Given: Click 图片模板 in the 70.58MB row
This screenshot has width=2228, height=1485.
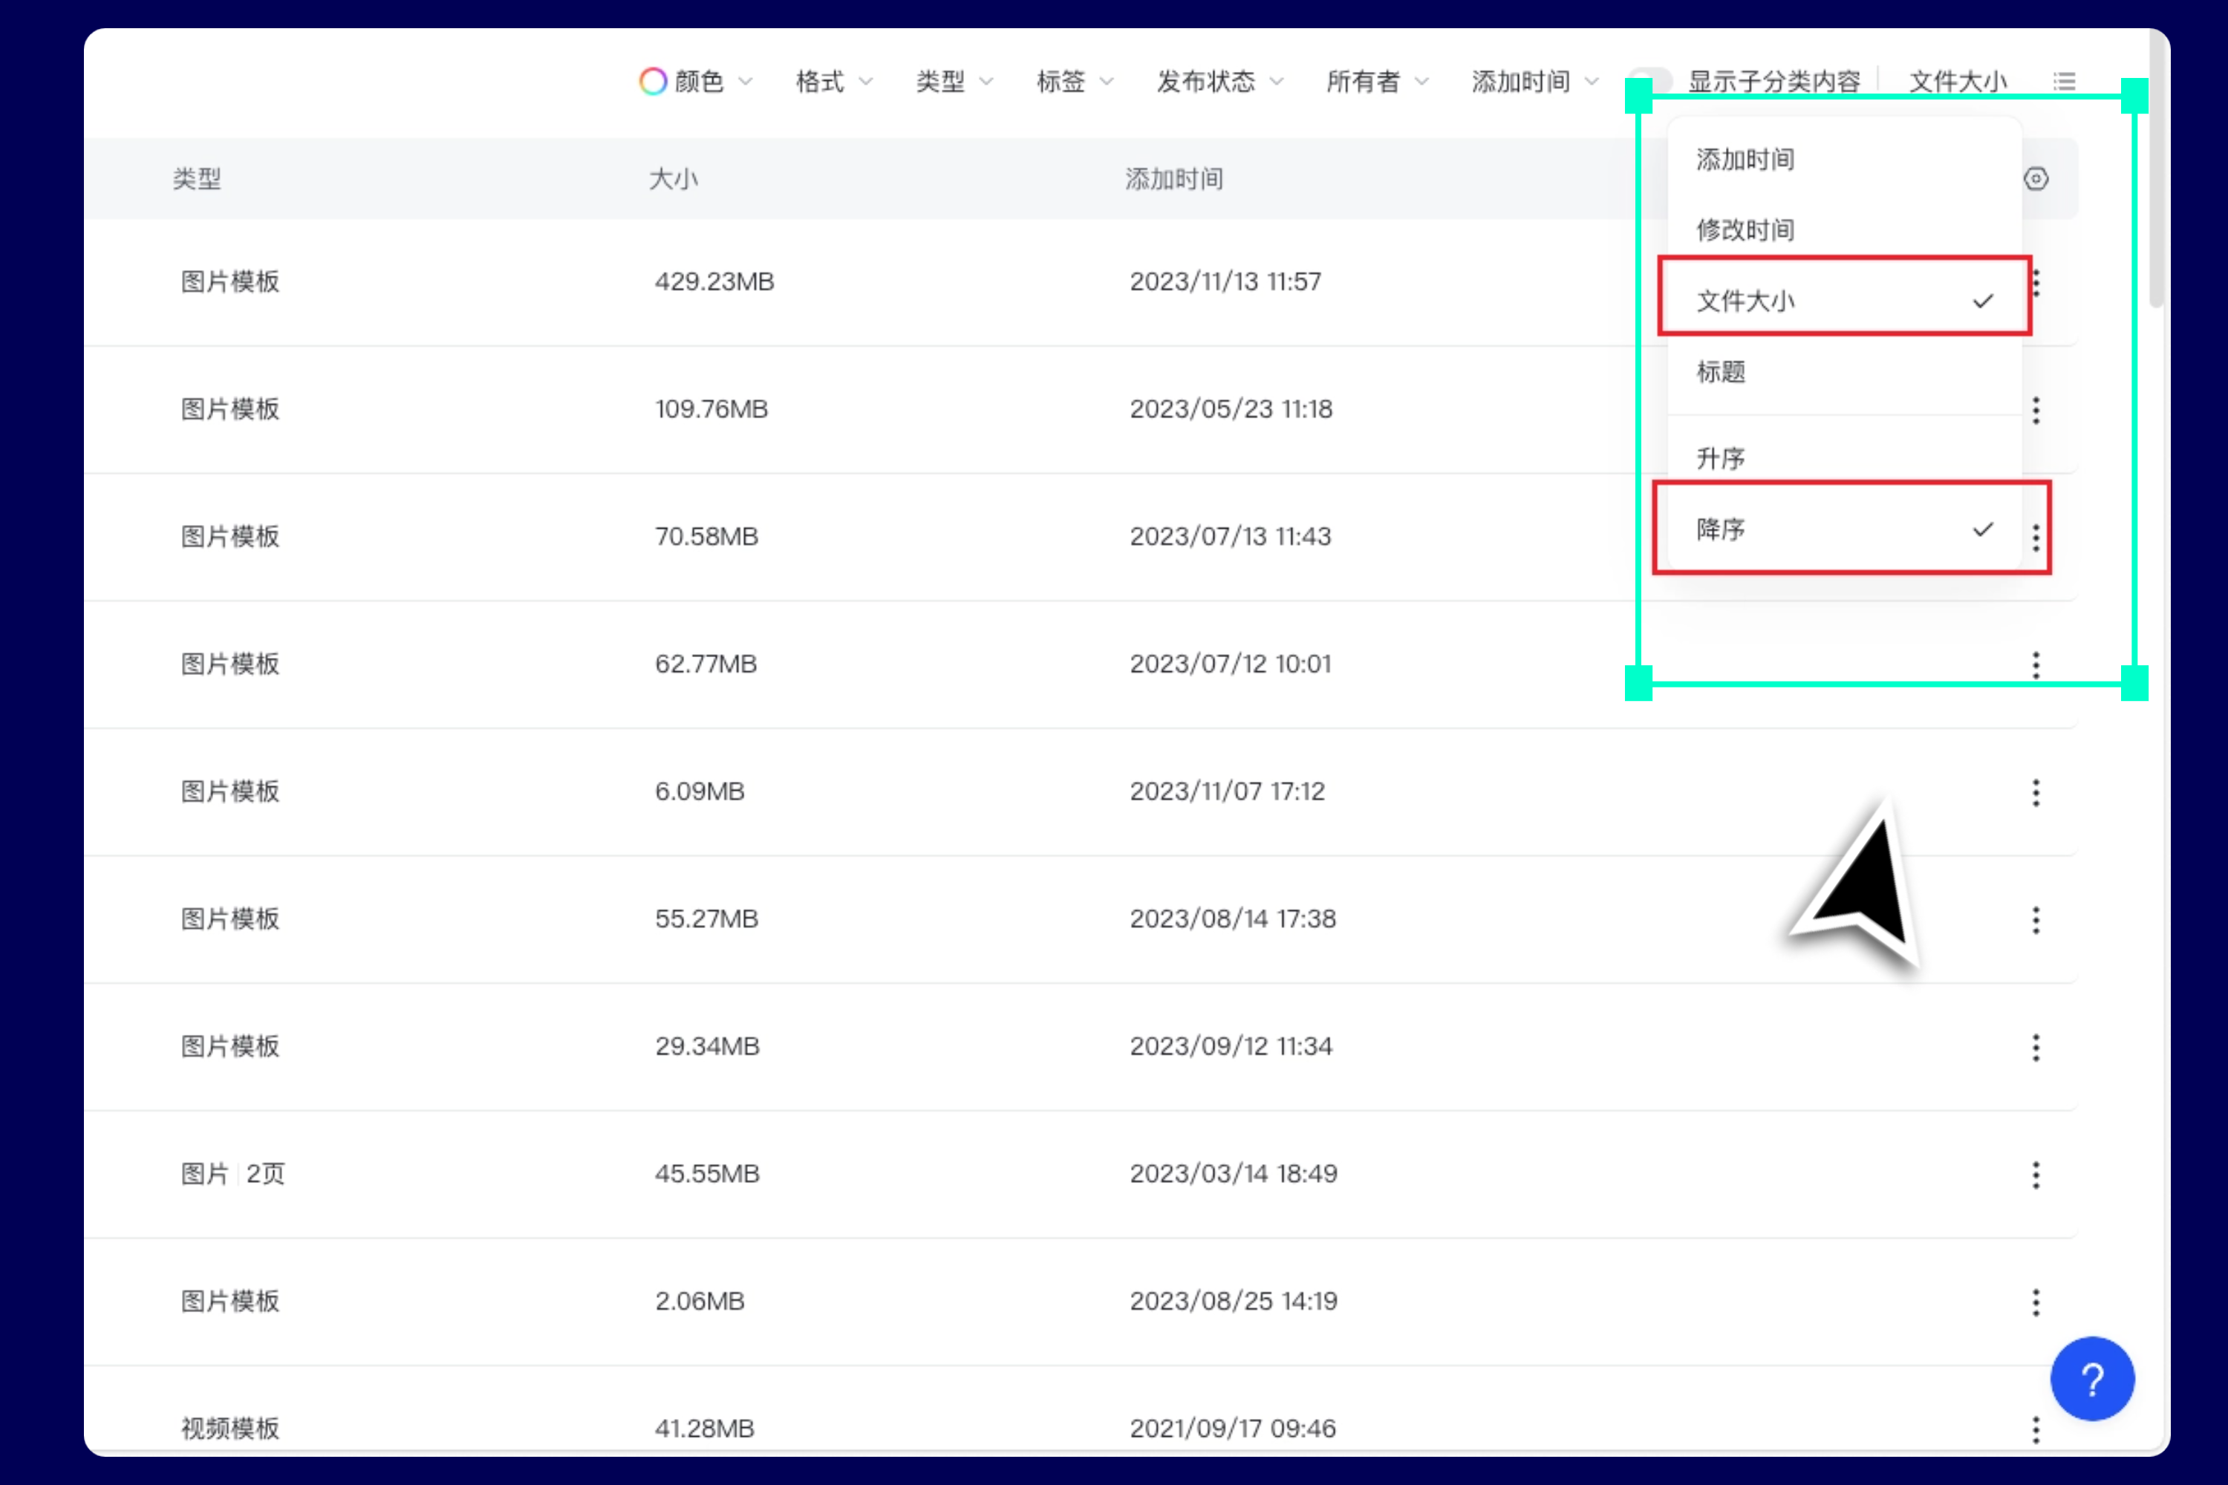Looking at the screenshot, I should coord(230,536).
